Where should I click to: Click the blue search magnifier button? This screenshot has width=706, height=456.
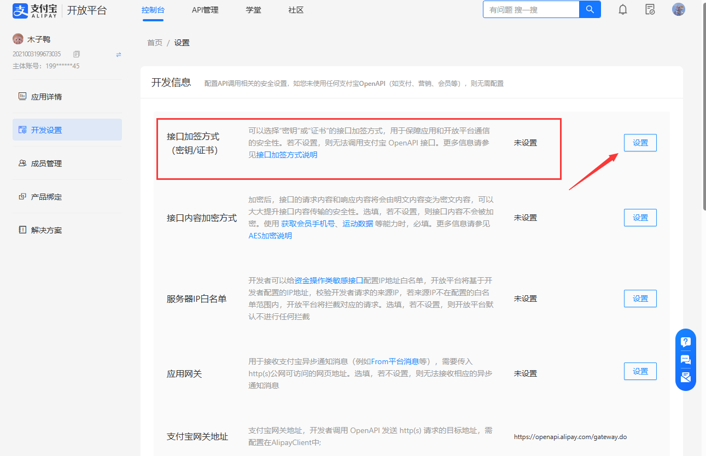pos(590,9)
